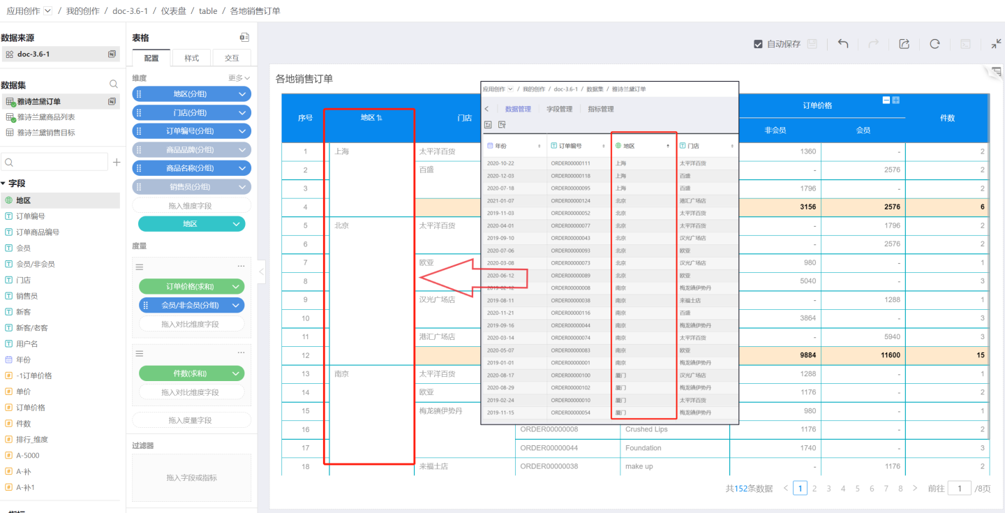The height and width of the screenshot is (513, 1005).
Task: Expand table columns with the plus icon
Action: pyautogui.click(x=896, y=101)
